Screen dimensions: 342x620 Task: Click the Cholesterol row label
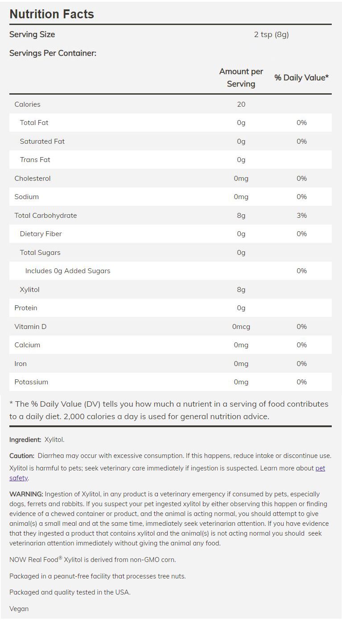click(x=33, y=178)
